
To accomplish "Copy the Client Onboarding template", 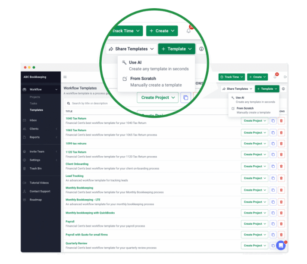I will 273,166.
